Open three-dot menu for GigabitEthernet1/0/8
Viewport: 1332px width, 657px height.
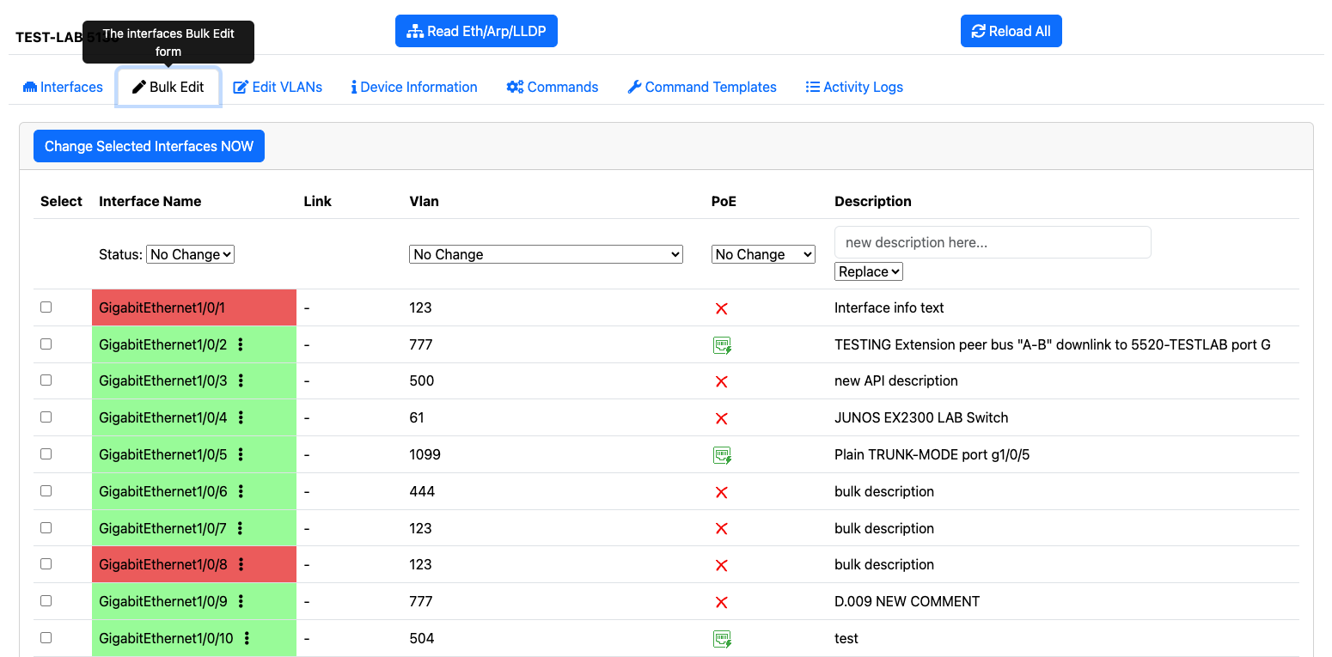click(241, 564)
